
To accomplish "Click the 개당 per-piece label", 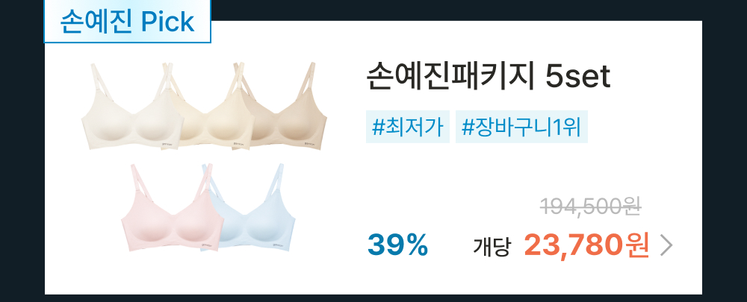I will click(492, 247).
